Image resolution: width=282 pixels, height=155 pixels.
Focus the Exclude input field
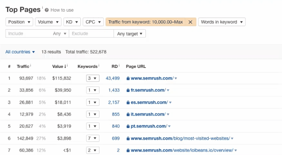pyautogui.click(x=91, y=33)
